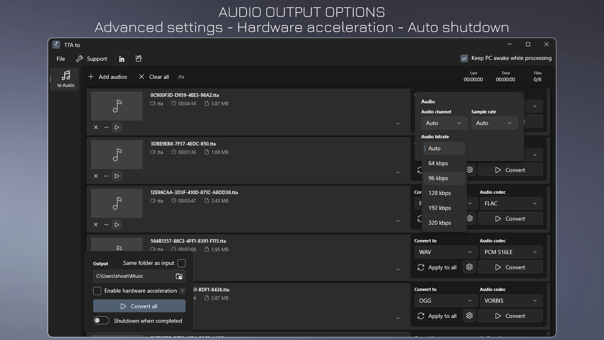604x340 pixels.
Task: Open WAV Convert to dropdown
Action: point(446,252)
